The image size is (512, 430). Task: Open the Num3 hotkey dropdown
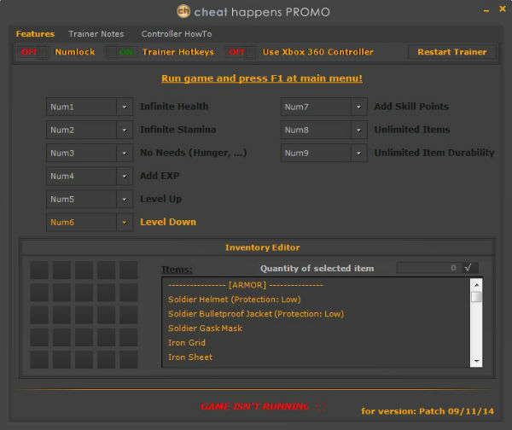(x=125, y=153)
